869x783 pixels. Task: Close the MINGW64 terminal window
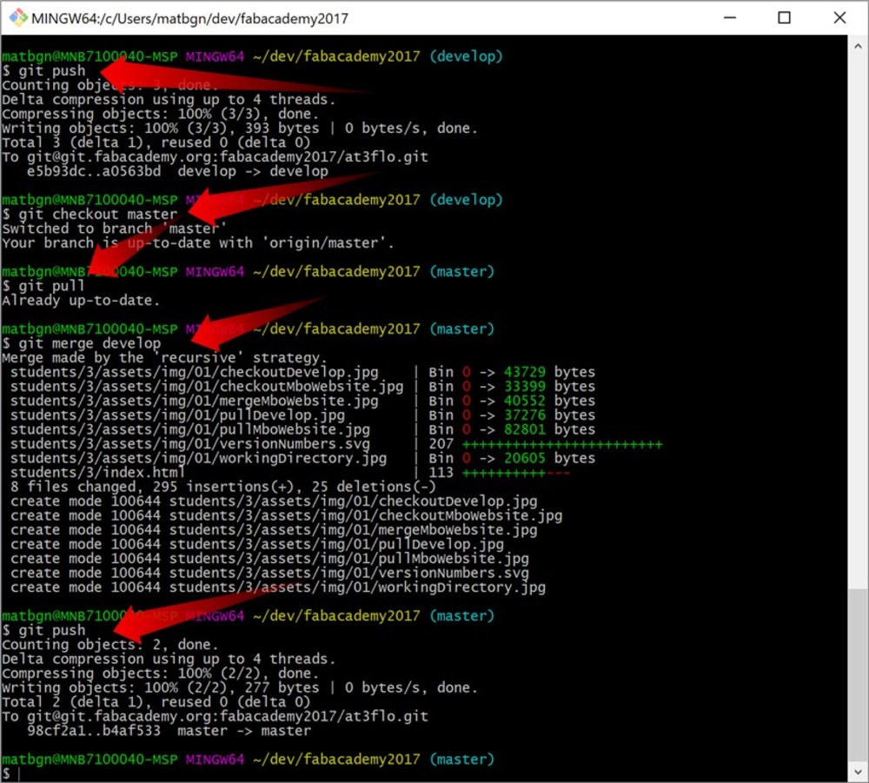pyautogui.click(x=839, y=17)
